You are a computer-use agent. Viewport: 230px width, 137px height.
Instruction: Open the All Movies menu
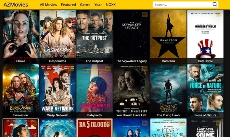click(x=48, y=5)
